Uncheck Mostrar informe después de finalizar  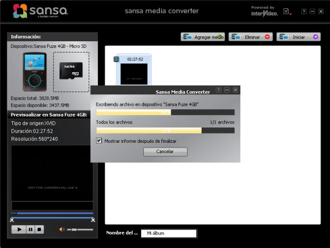(99, 141)
